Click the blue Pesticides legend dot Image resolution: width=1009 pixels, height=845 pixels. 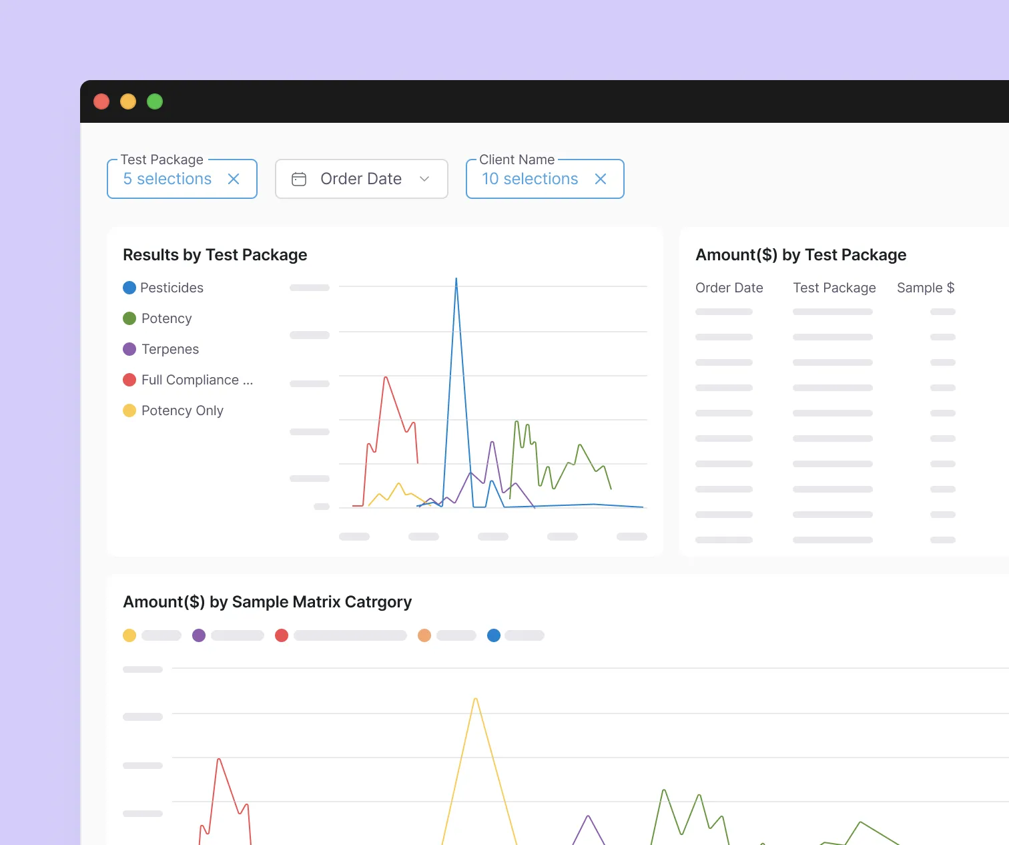point(129,288)
